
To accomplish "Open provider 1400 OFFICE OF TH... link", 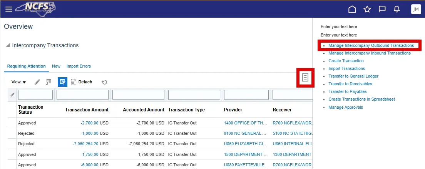I will coord(246,123).
